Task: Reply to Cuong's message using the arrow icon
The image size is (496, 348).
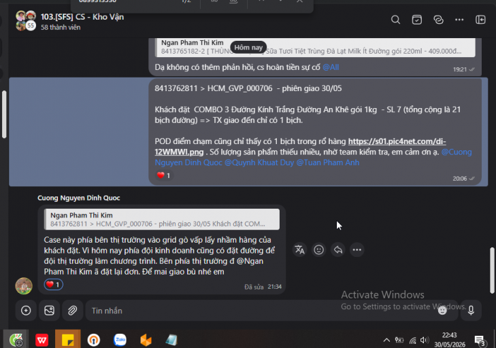Action: tap(338, 249)
